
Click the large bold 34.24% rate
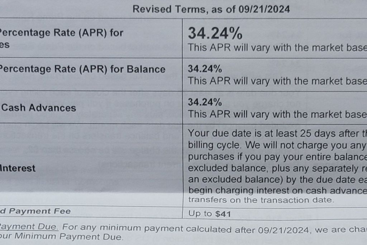pos(215,33)
